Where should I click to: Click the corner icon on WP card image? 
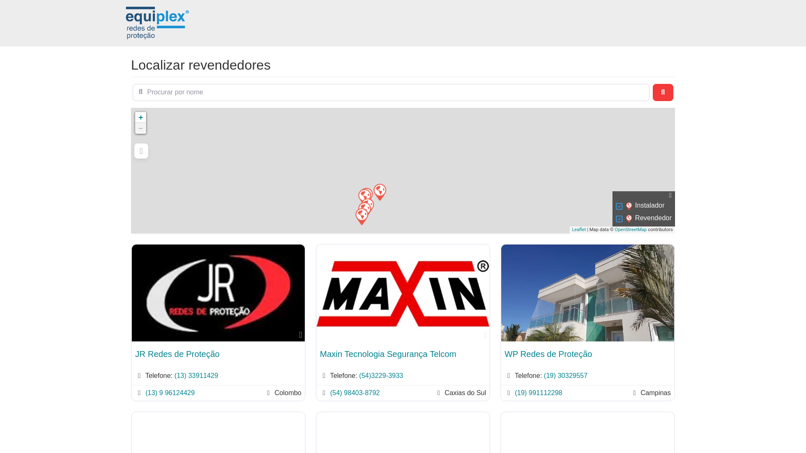pos(670,335)
